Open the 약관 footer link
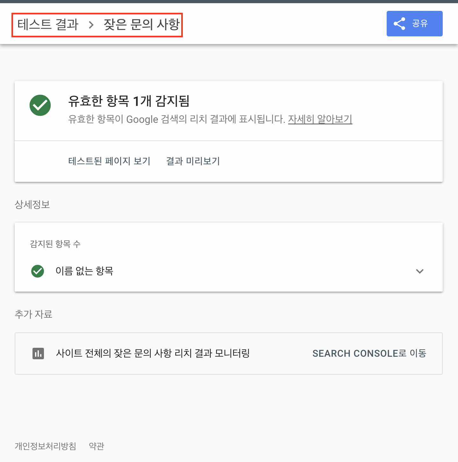458x462 pixels. [x=97, y=446]
